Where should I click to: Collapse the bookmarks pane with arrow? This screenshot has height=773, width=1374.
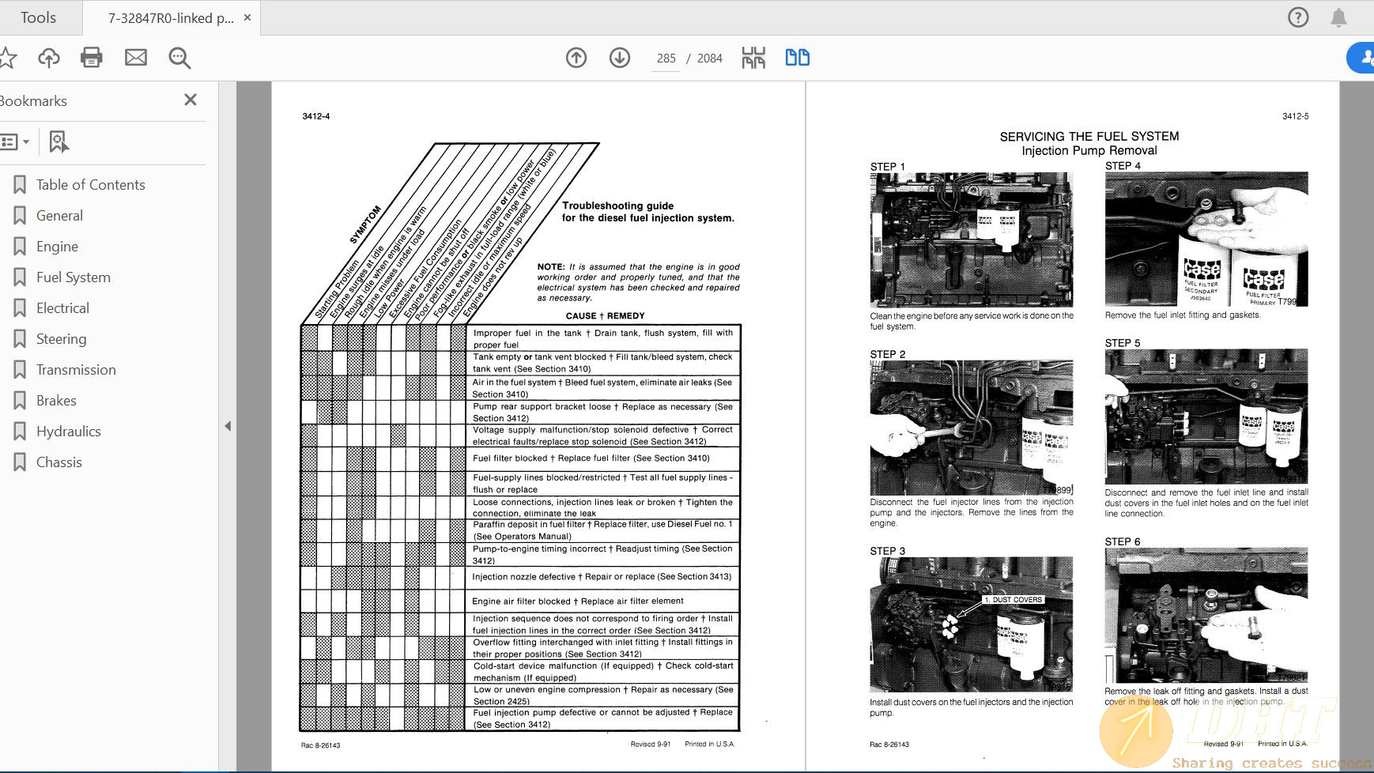tap(228, 426)
